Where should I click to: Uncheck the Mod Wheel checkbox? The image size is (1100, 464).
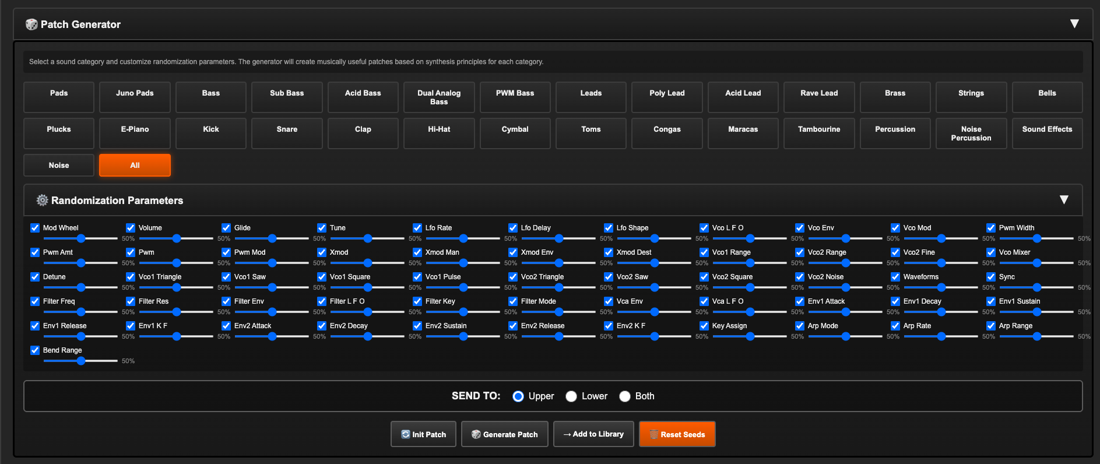point(35,228)
